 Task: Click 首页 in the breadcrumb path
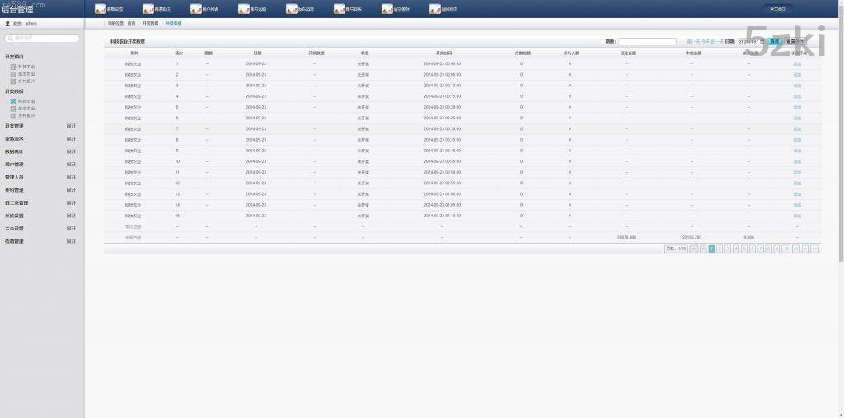coord(131,24)
